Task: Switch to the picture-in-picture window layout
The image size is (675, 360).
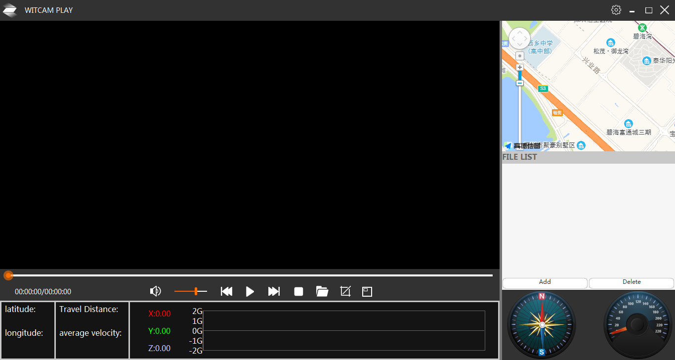Action: 367,291
